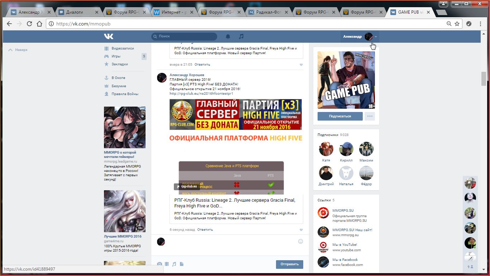The width and height of the screenshot is (490, 276).
Task: Open the Chrome three-dot main menu
Action: [480, 24]
